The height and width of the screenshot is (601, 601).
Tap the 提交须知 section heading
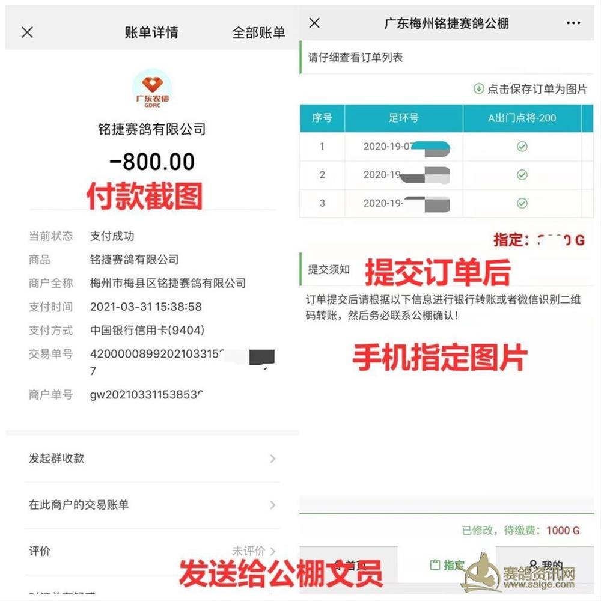click(x=329, y=269)
